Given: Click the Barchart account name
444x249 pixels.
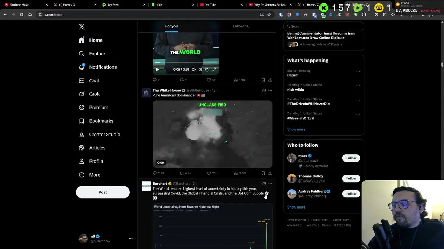Looking at the screenshot, I should coord(160,184).
